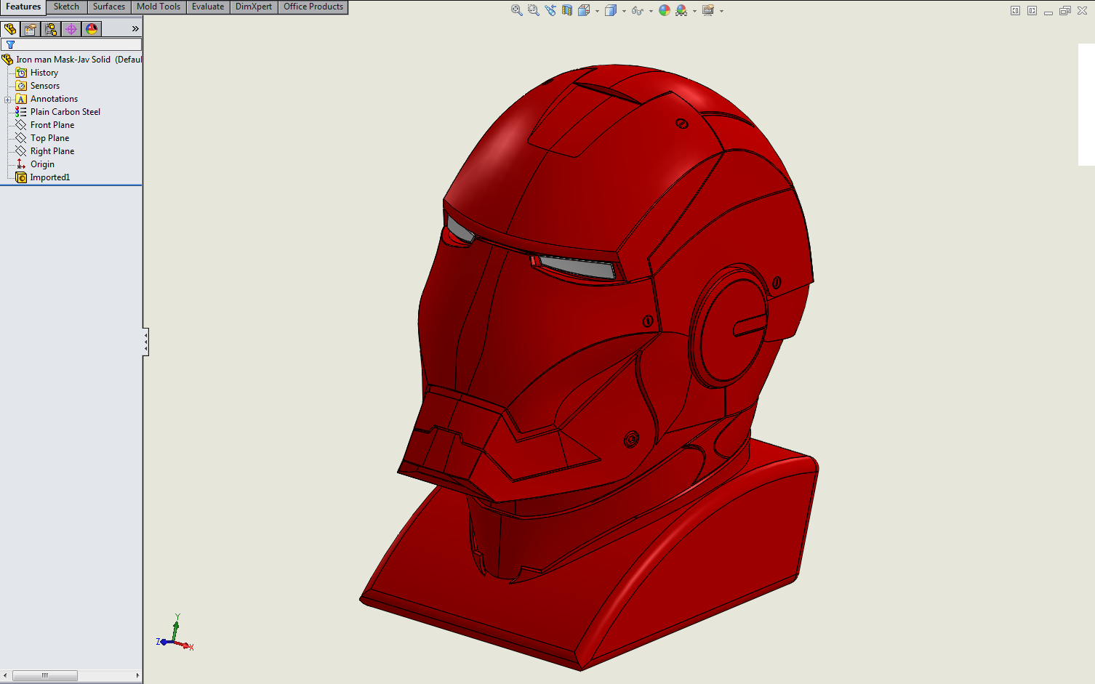Click the Sensors folder icon
This screenshot has width=1095, height=684.
pyautogui.click(x=21, y=86)
